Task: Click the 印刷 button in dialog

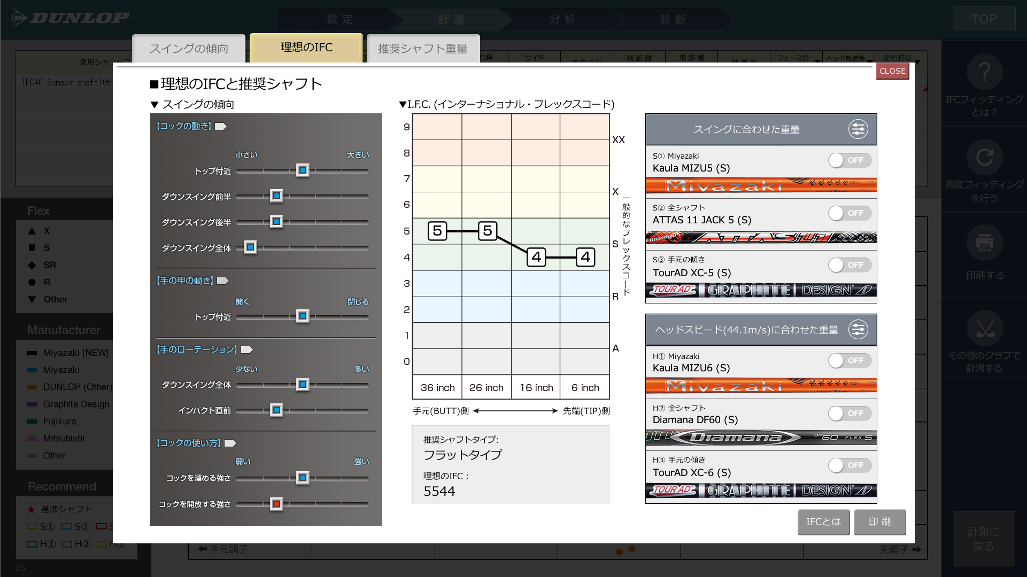Action: (879, 522)
